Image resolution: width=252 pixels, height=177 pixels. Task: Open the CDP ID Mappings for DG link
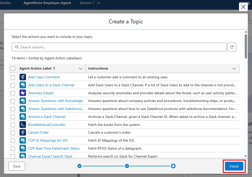pyautogui.click(x=48, y=140)
